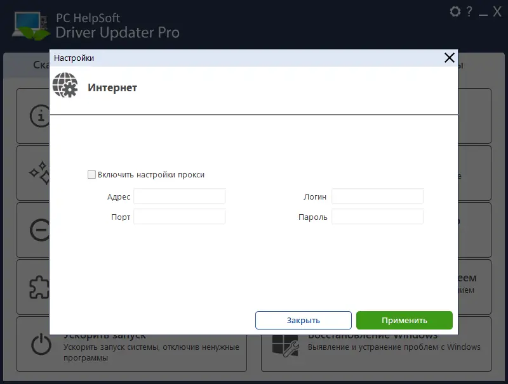This screenshot has width=508, height=384.
Task: Click the sparkles icon in the left sidebar
Action: coord(40,172)
